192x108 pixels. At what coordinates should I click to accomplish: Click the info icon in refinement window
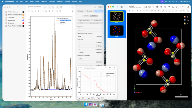point(95,7)
